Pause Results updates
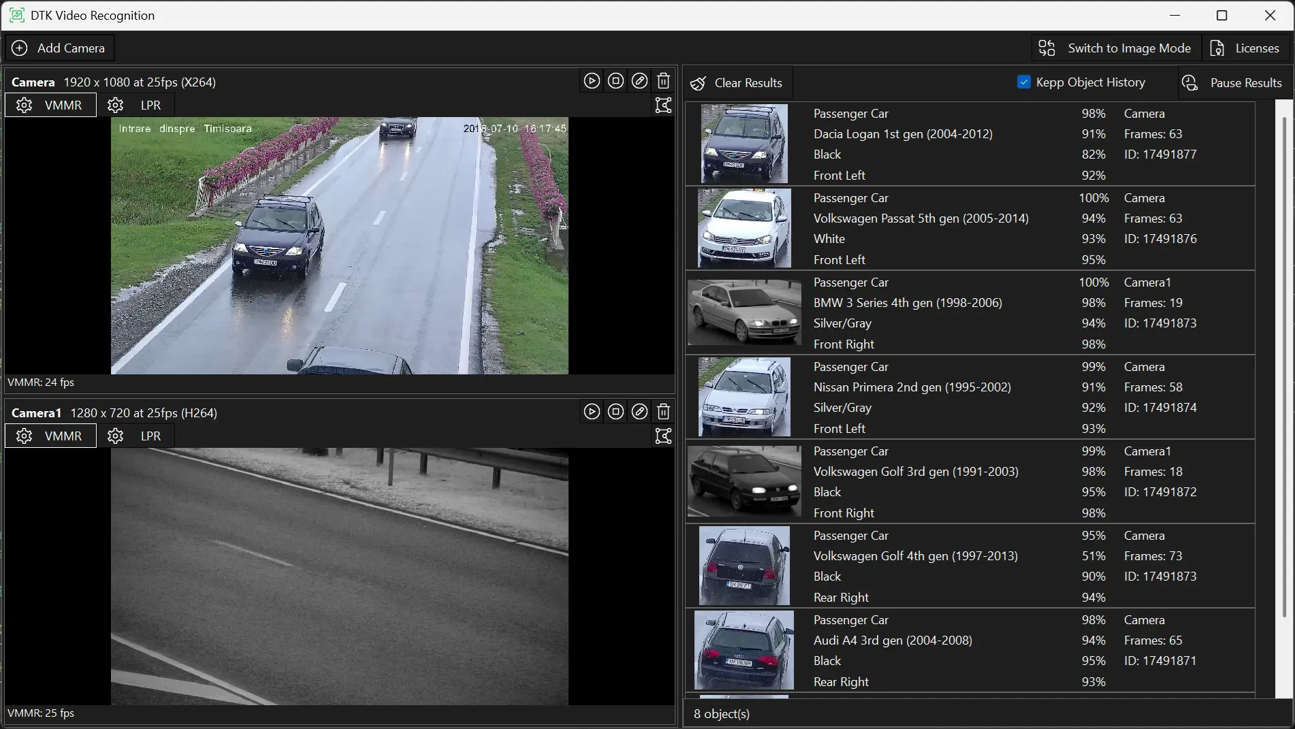 (x=1233, y=83)
